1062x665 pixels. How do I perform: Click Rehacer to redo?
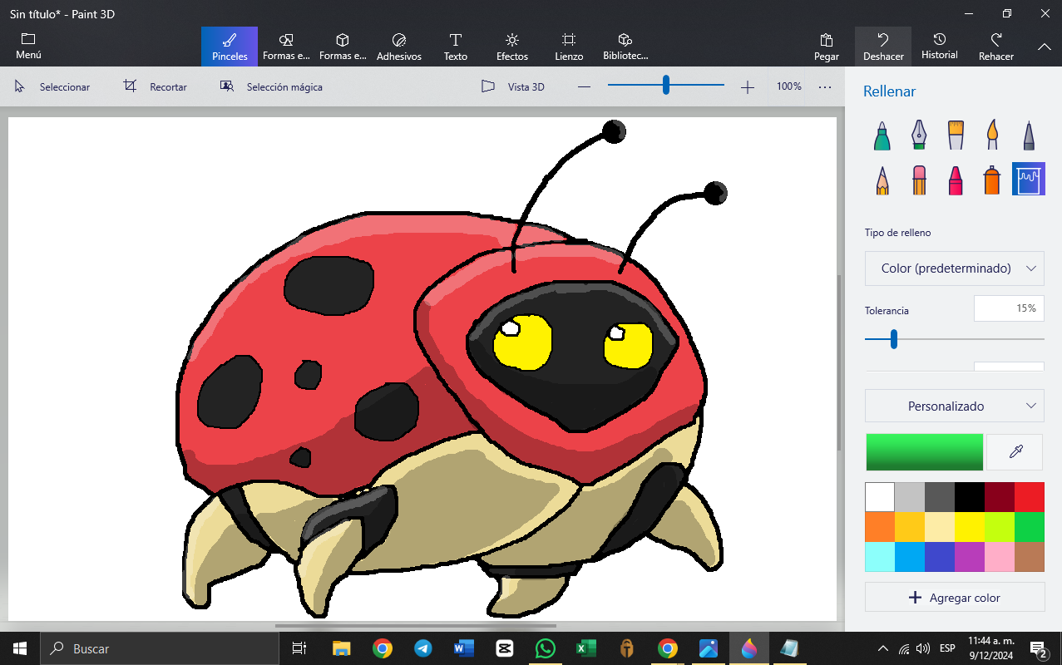coord(996,47)
